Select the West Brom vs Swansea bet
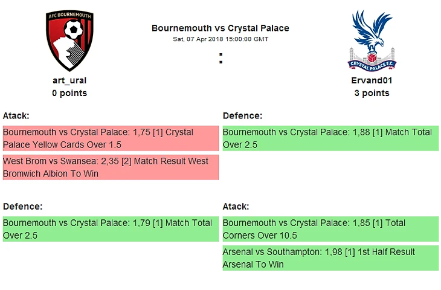 pyautogui.click(x=110, y=167)
